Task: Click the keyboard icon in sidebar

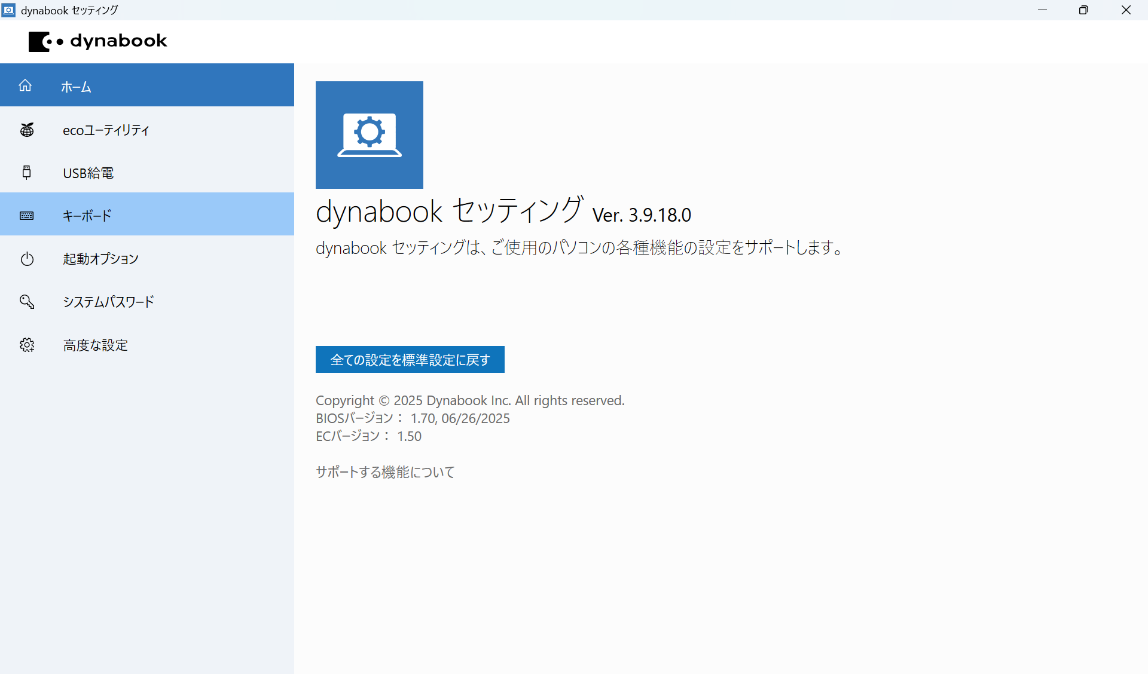Action: 27,216
